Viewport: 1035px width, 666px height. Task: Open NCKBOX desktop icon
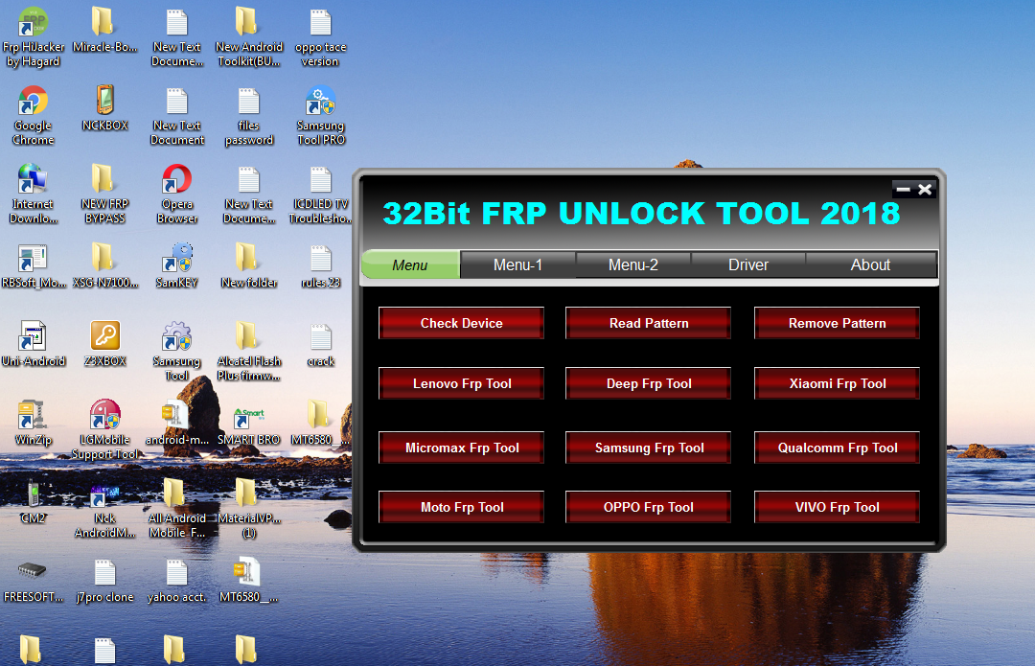[x=104, y=108]
